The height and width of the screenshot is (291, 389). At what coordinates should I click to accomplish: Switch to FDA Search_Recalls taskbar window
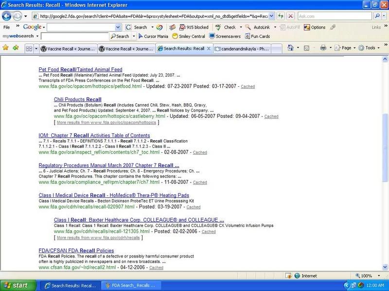131,286
